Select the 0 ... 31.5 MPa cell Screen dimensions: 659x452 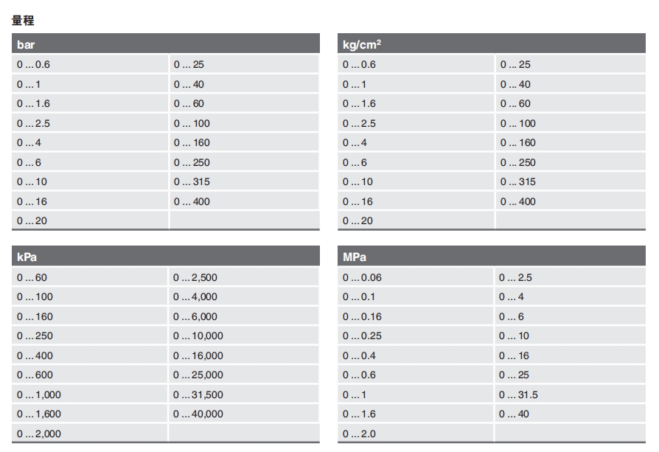pyautogui.click(x=519, y=394)
